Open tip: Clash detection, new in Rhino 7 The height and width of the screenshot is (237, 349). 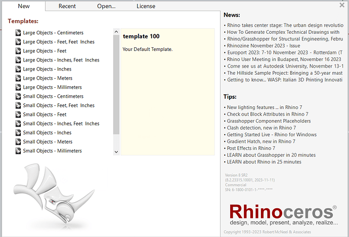tap(261, 128)
